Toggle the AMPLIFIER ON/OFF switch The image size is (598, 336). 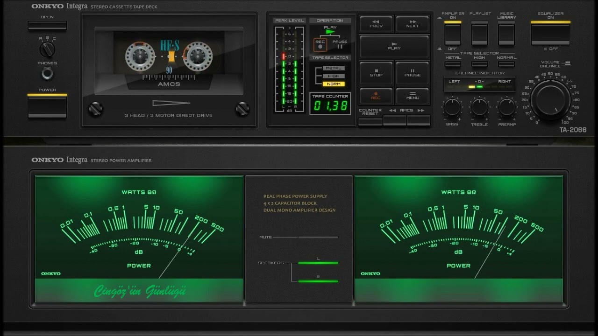coord(453,34)
